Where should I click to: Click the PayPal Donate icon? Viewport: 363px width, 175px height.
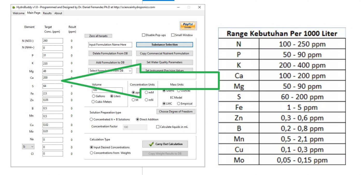188,26
